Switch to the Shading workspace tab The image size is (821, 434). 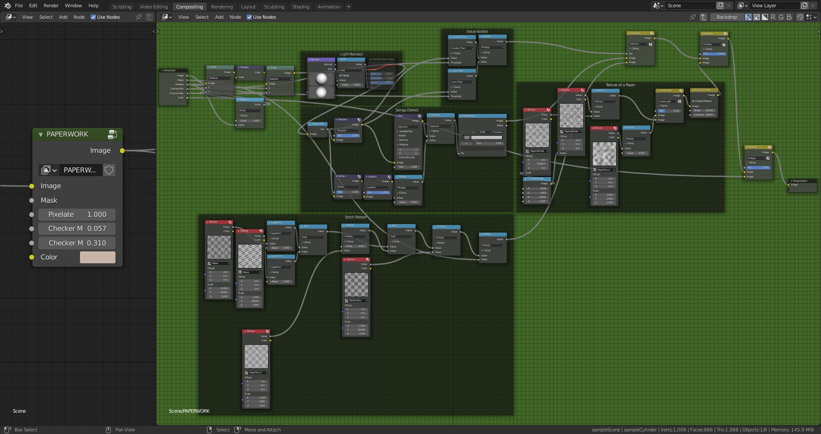(x=301, y=7)
